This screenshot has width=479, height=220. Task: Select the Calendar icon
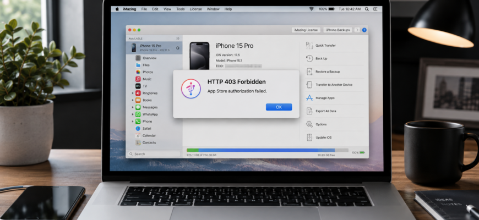coord(138,135)
